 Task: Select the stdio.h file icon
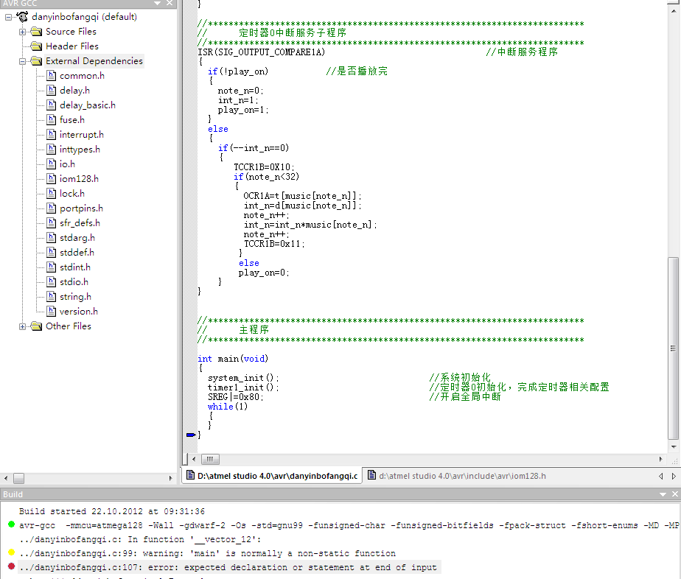[52, 283]
